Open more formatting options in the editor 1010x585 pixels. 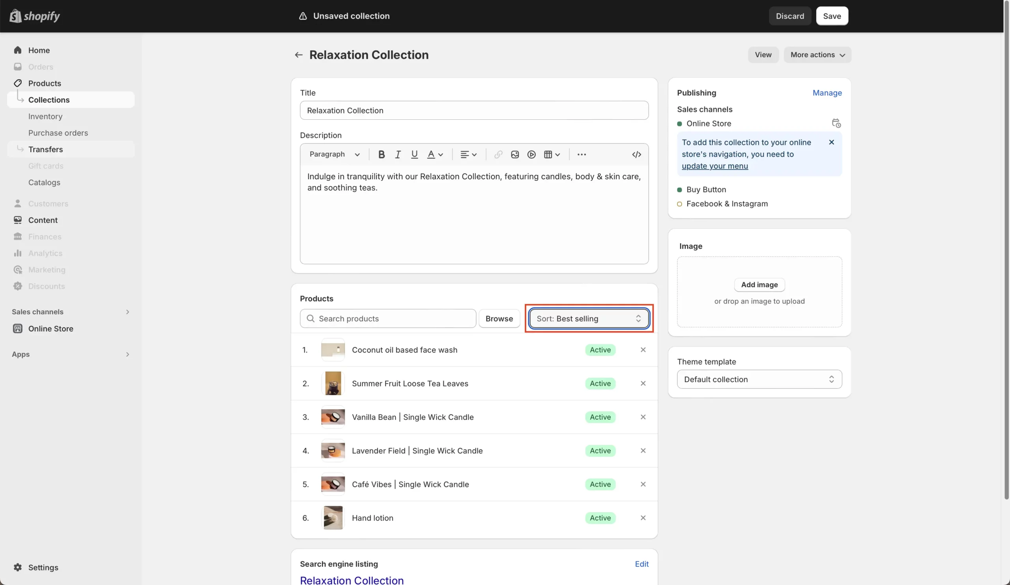pos(582,154)
